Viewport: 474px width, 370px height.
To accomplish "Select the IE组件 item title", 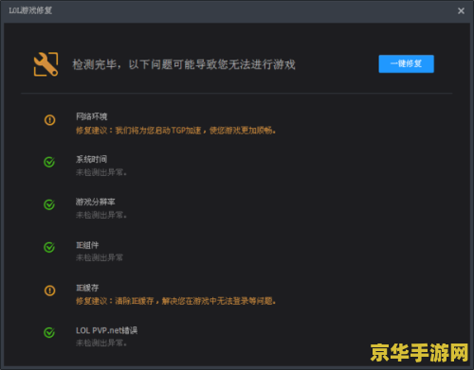I will [87, 245].
